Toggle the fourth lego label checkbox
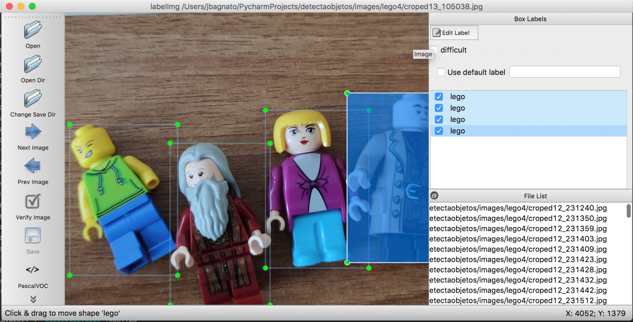This screenshot has width=633, height=322. 439,131
